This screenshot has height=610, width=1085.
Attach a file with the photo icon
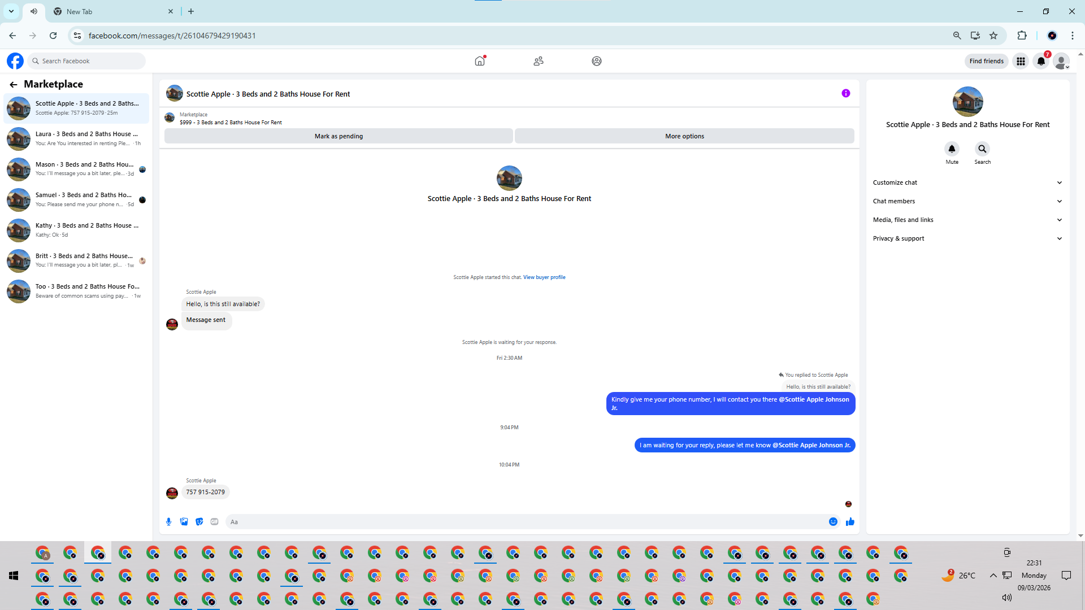click(x=184, y=522)
